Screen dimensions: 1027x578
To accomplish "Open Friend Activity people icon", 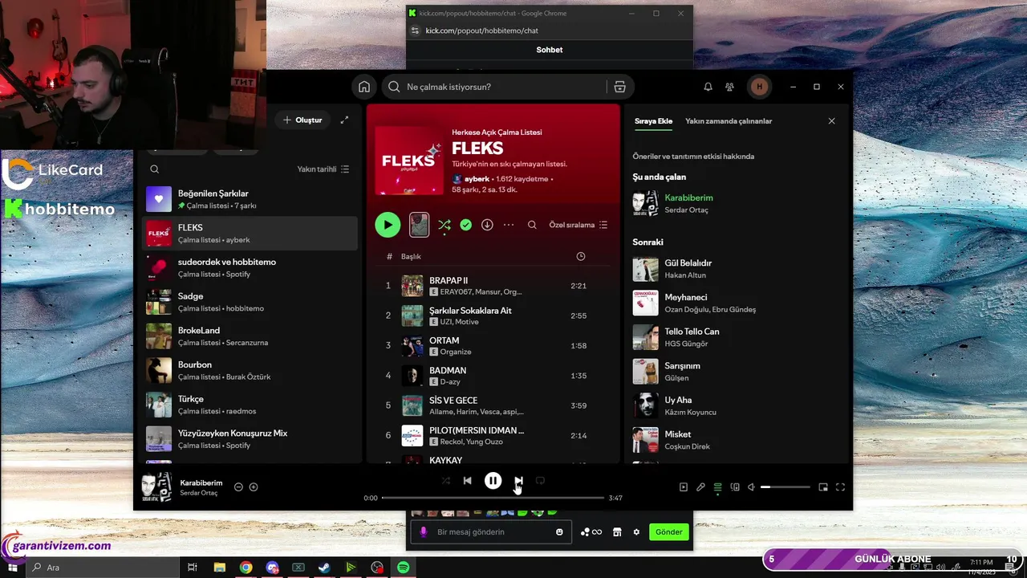I will pos(729,87).
